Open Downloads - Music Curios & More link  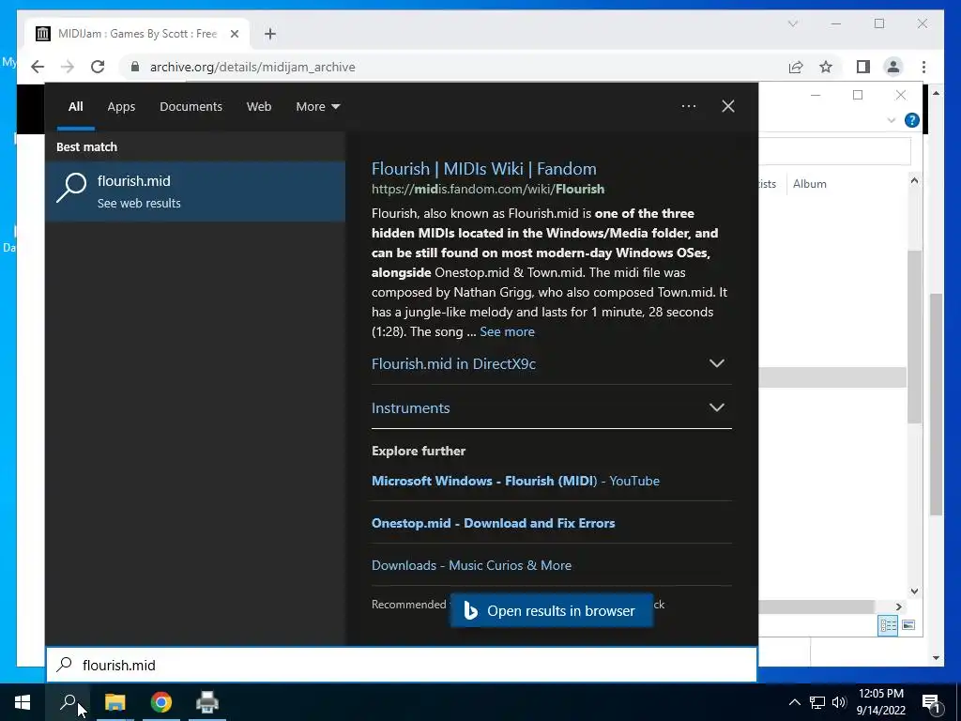point(471,565)
